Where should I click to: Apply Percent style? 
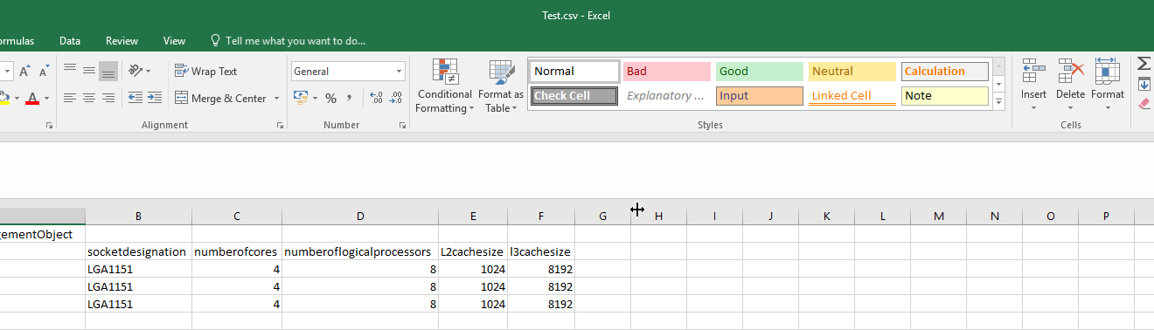pyautogui.click(x=331, y=98)
